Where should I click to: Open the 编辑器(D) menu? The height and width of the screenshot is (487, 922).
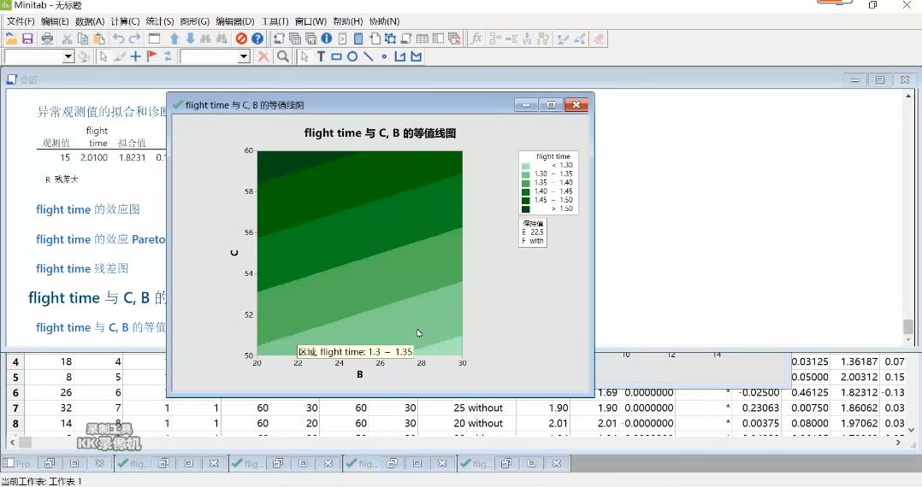[235, 21]
